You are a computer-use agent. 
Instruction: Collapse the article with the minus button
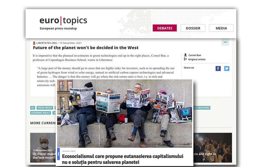pos(225,42)
